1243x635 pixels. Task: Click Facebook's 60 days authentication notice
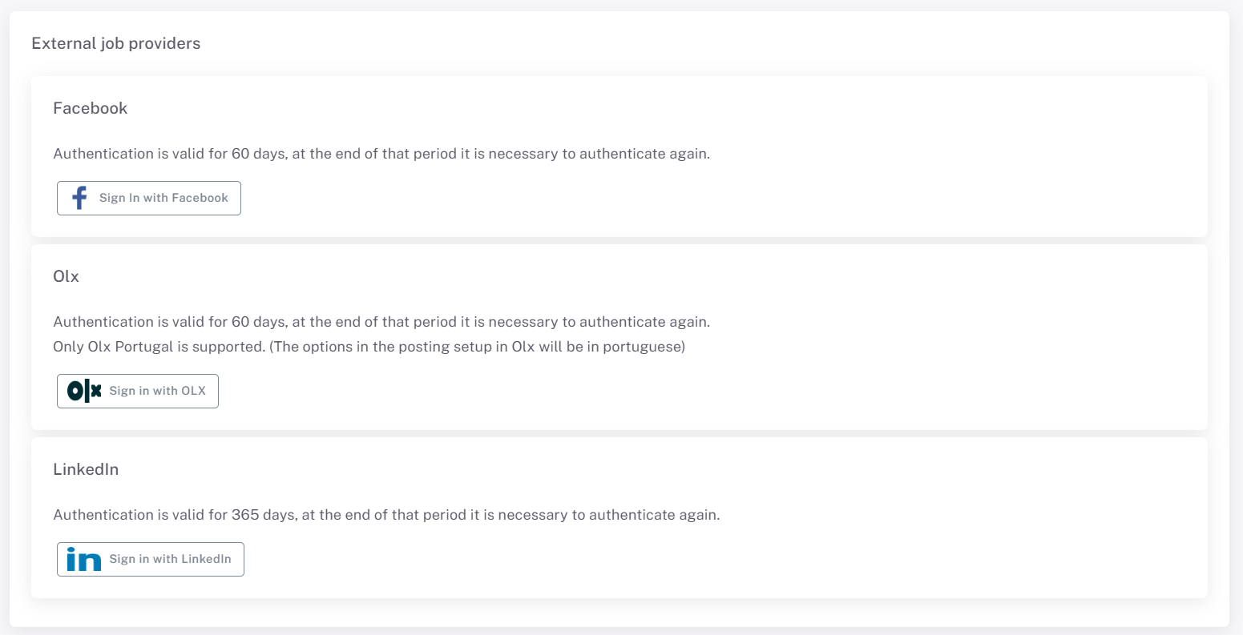381,154
